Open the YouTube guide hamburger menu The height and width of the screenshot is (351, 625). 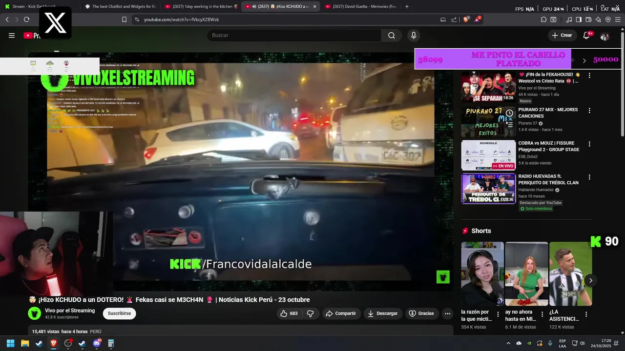point(12,35)
